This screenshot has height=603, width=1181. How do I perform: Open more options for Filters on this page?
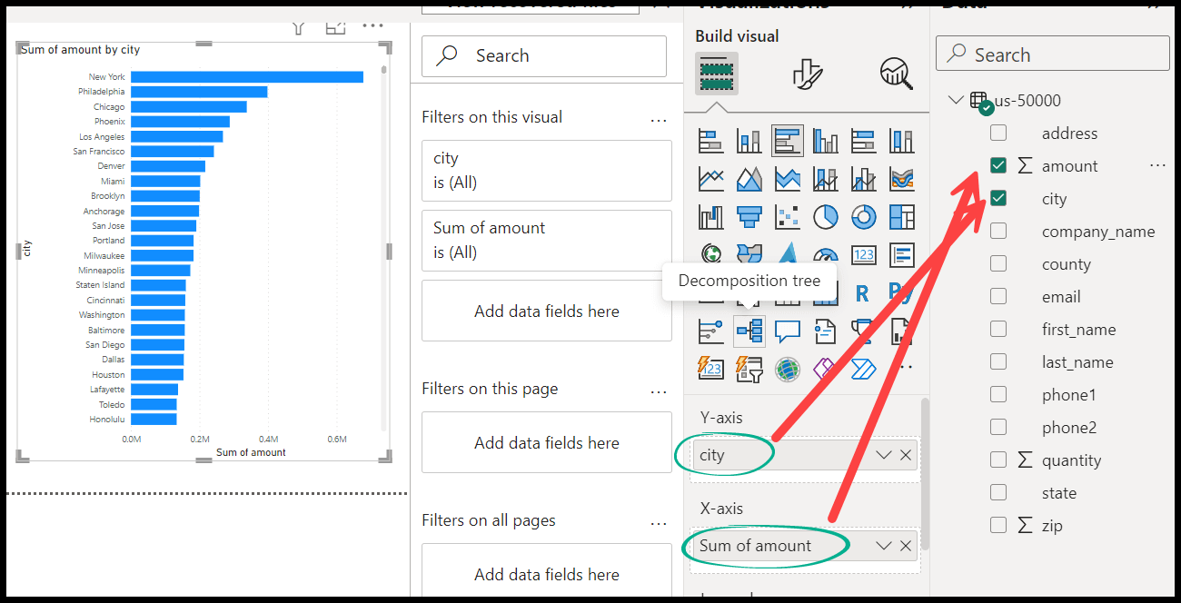(x=660, y=390)
